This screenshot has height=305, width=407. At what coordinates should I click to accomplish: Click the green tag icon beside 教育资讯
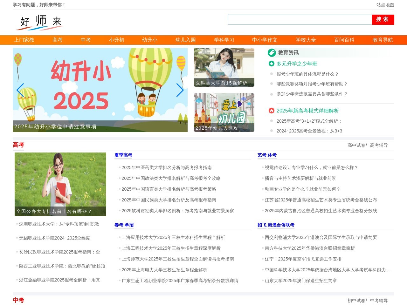272,53
